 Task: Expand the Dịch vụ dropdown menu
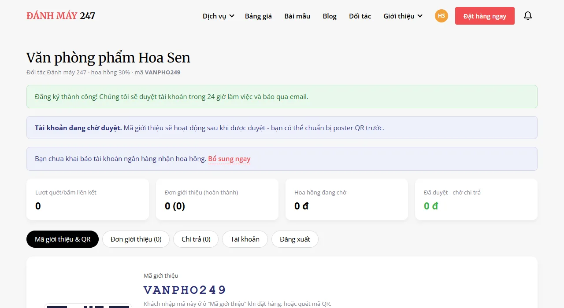(219, 16)
